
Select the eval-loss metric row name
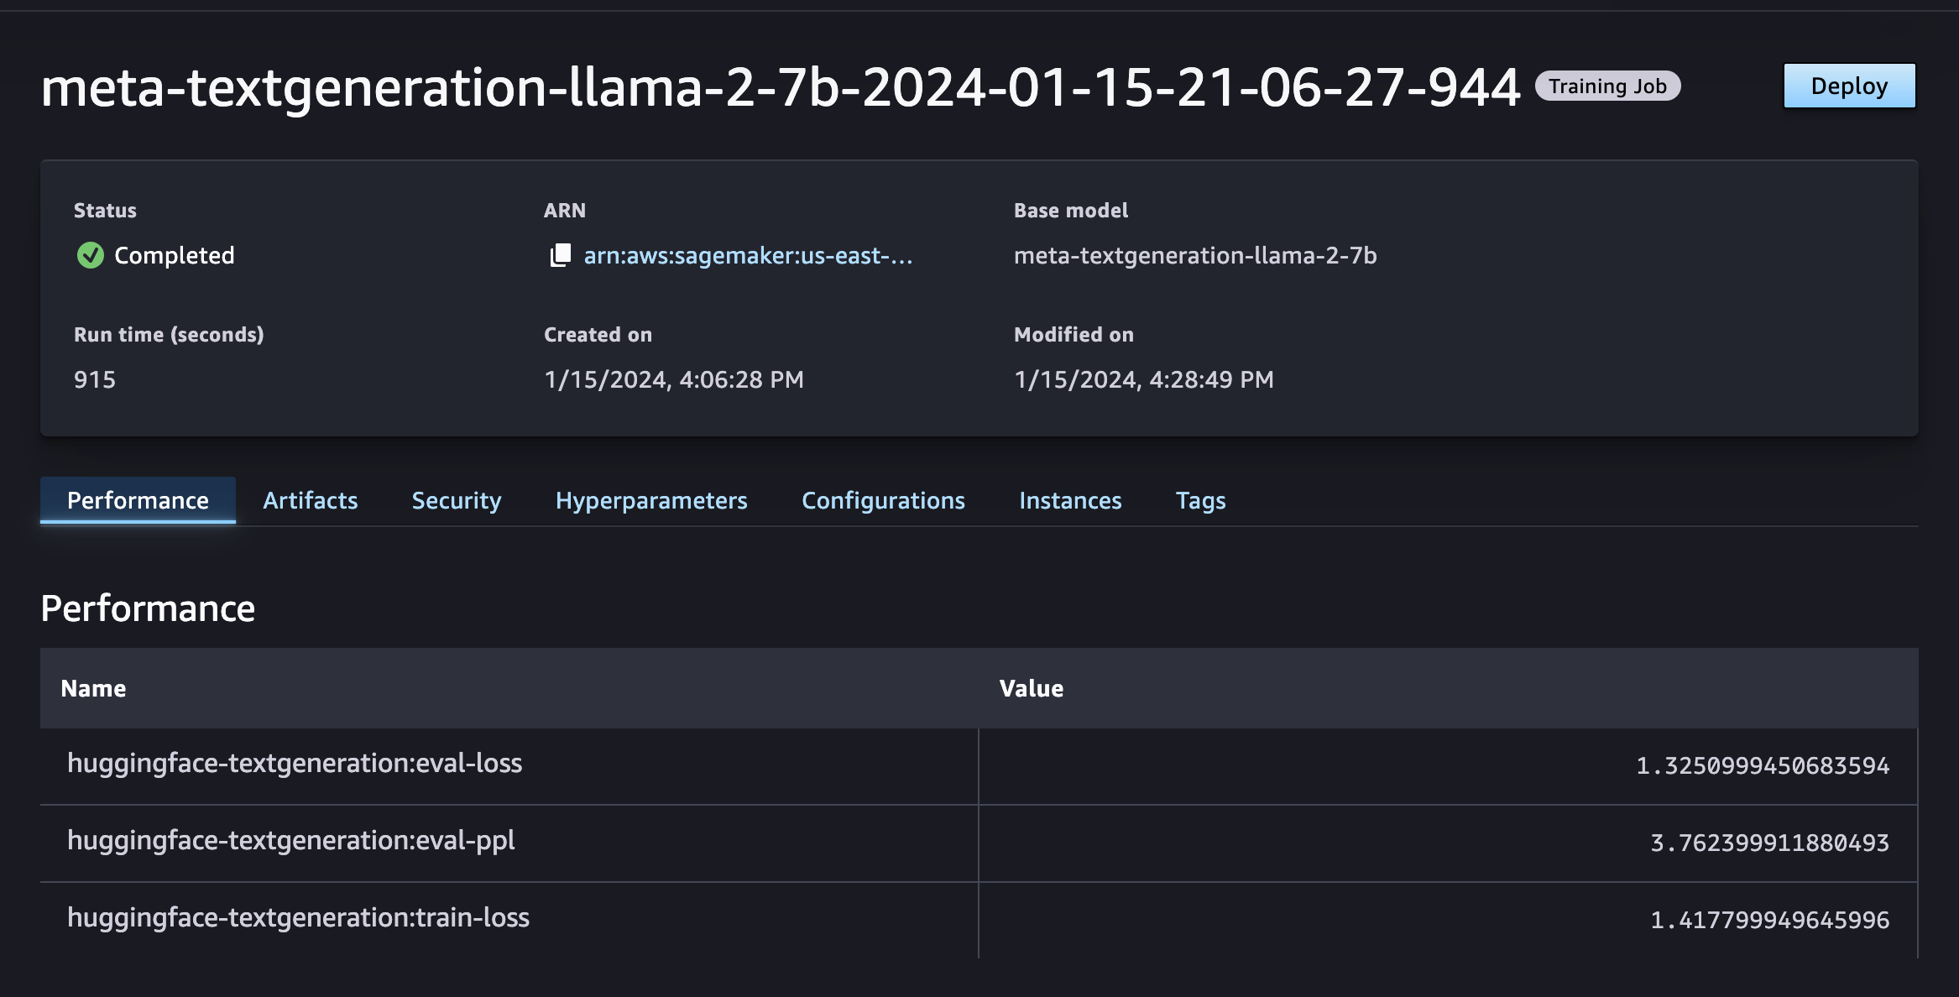click(x=295, y=763)
